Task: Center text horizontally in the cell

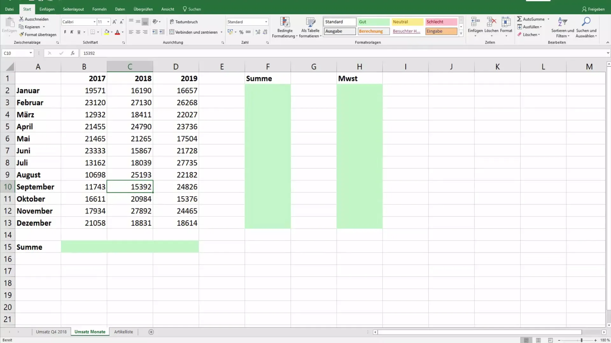Action: point(138,32)
